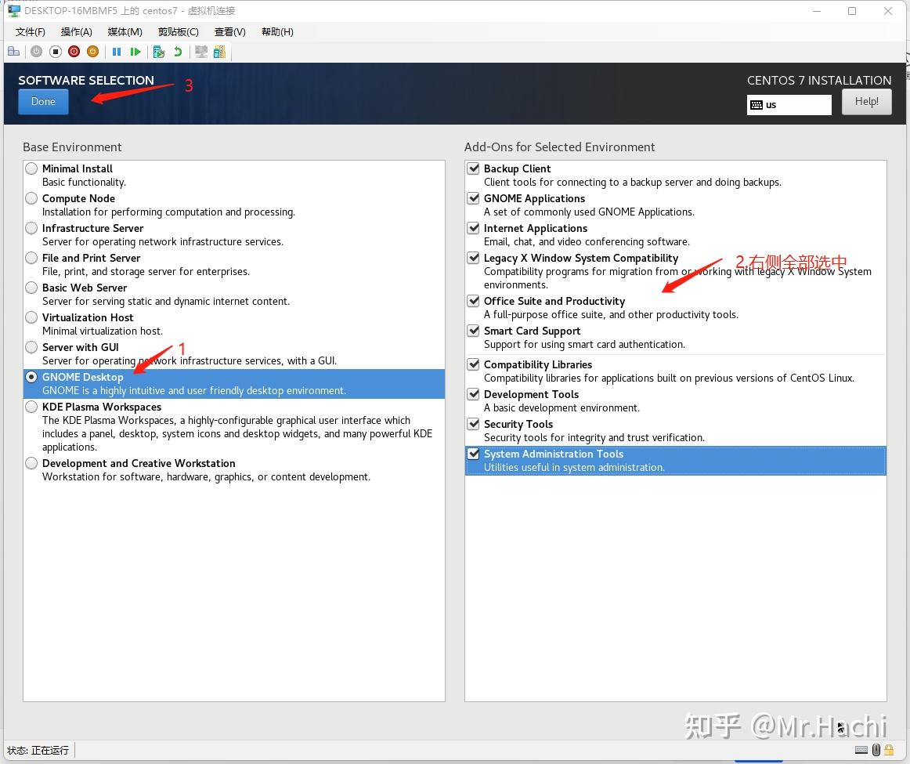
Task: Click the keyboard layout icon beside us
Action: click(757, 105)
